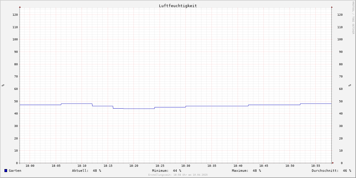Click the 18:05 time axis label
Screen dimensions: 356x178
coord(56,166)
